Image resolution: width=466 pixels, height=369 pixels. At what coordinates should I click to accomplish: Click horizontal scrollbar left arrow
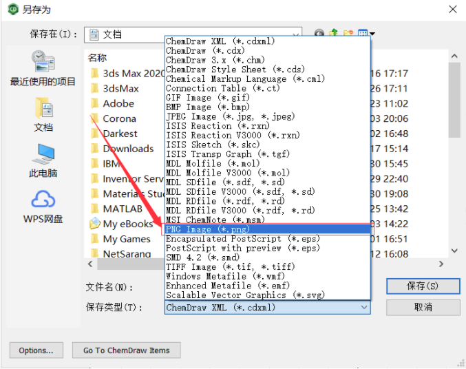(90, 264)
